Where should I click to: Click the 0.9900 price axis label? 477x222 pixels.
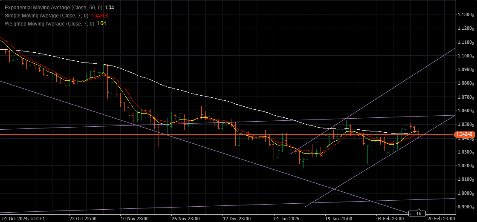[466, 207]
